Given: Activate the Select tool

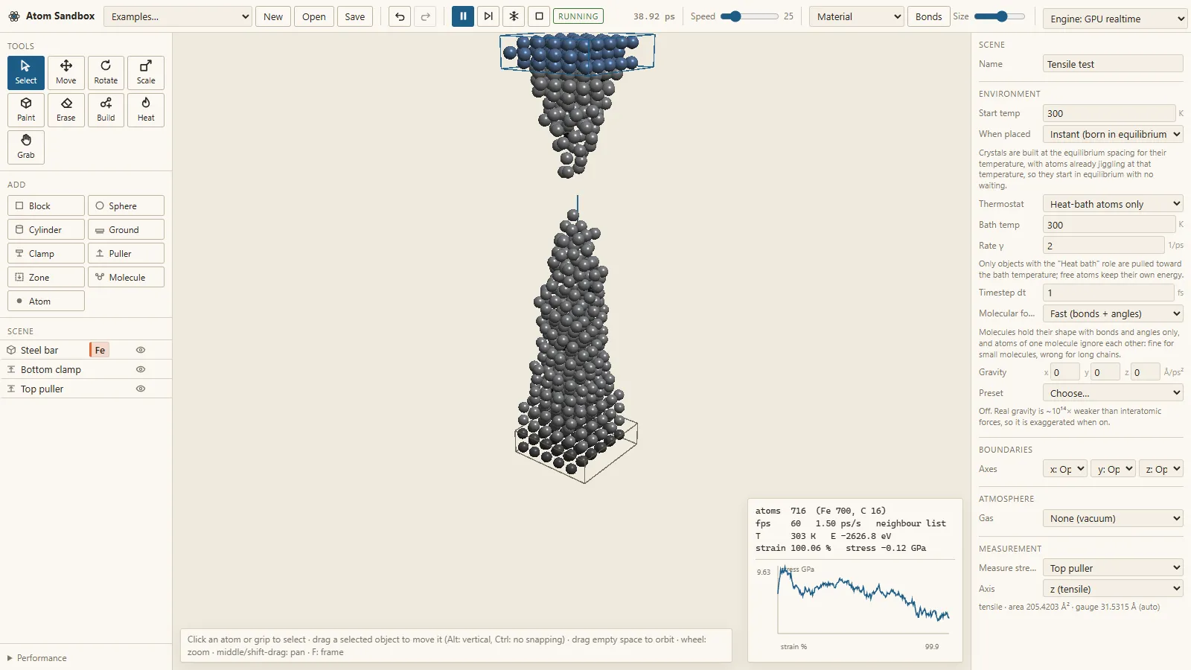Looking at the screenshot, I should pos(26,73).
